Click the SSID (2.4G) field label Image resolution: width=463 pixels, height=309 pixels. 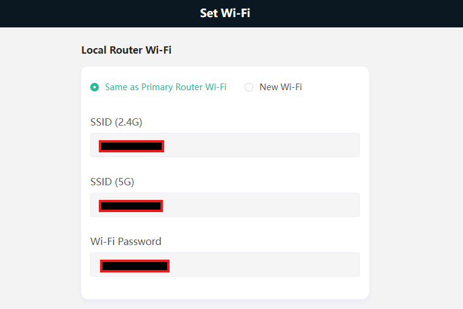116,122
